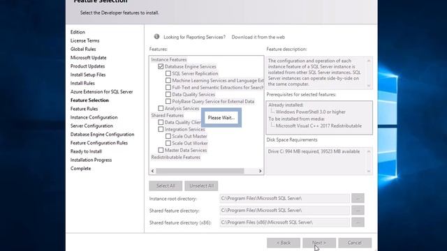The image size is (447, 251).
Task: Tick the Analysis Services checkbox
Action: pos(161,108)
